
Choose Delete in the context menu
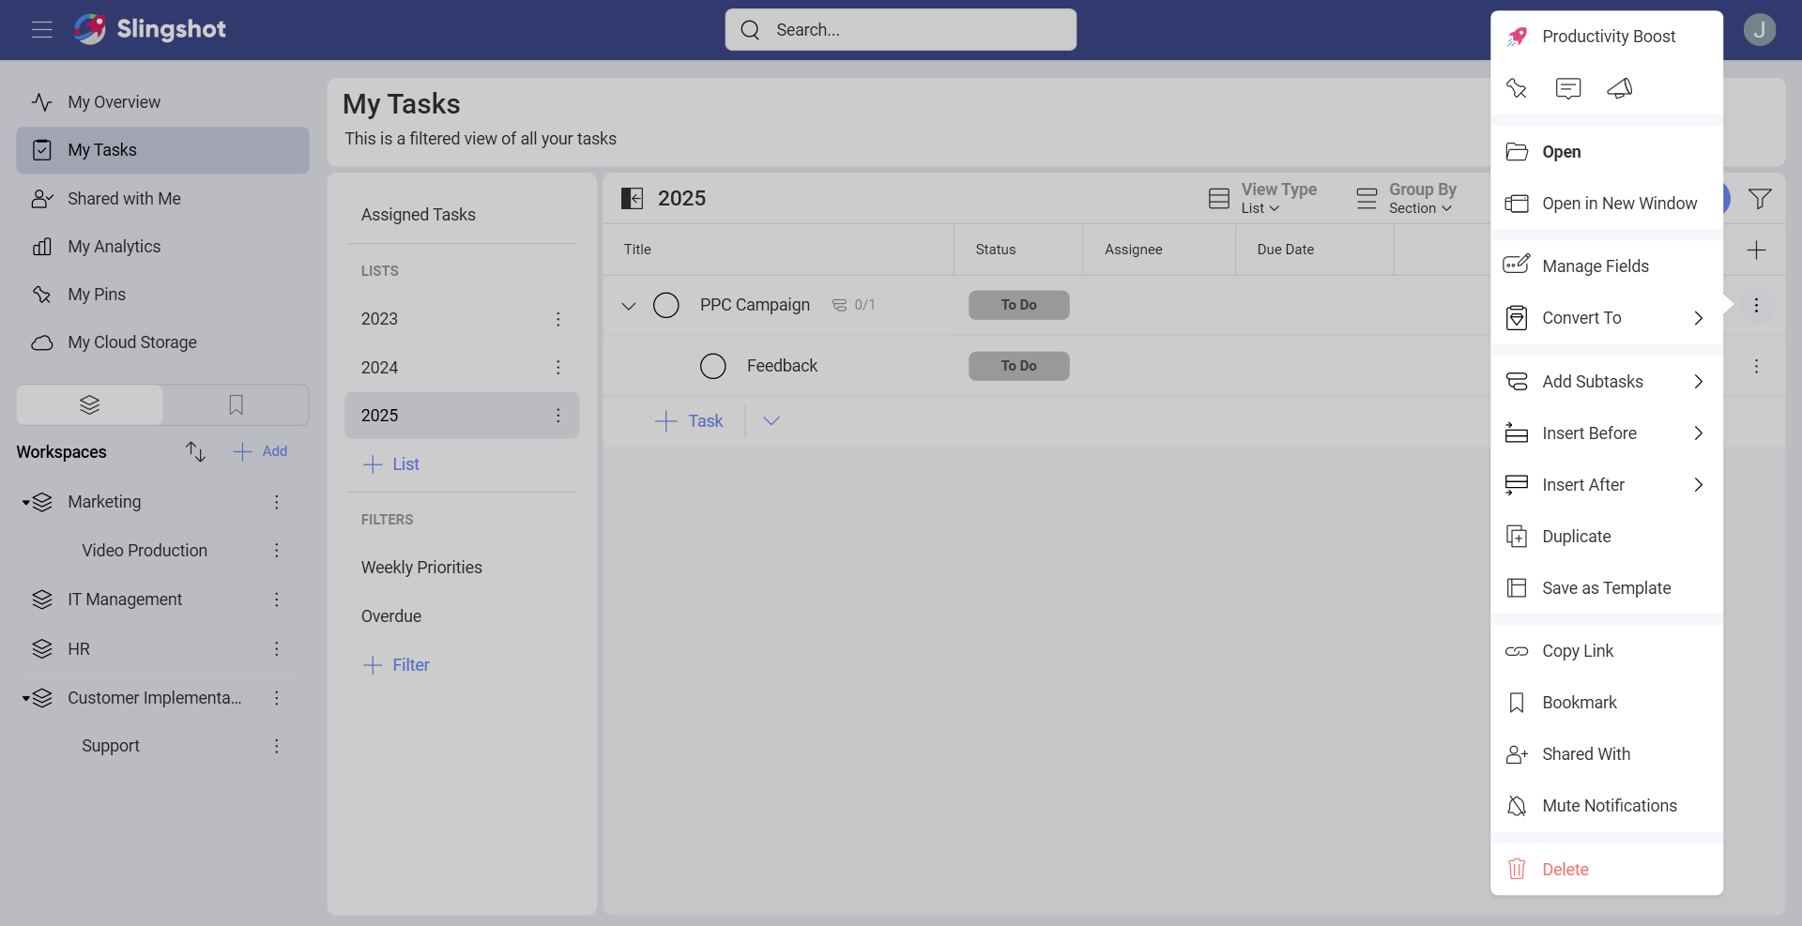coord(1607,870)
